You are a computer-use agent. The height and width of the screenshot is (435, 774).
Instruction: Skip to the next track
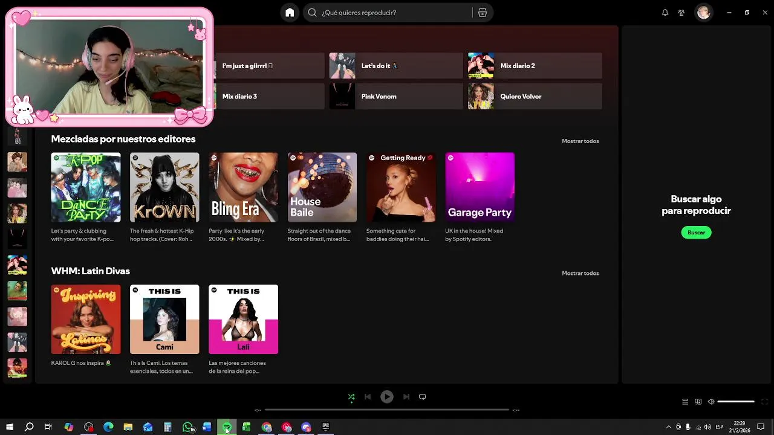pos(406,397)
